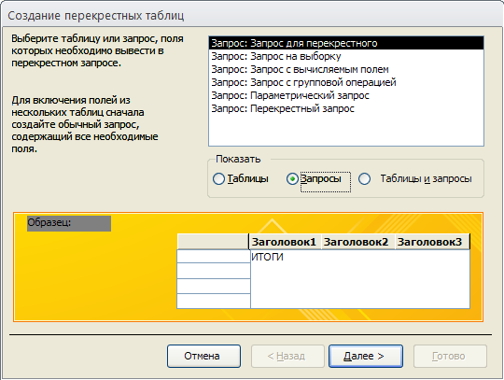
Task: Choose 'Запрос: Запрос для перекрестного' in list
Action: click(346, 43)
